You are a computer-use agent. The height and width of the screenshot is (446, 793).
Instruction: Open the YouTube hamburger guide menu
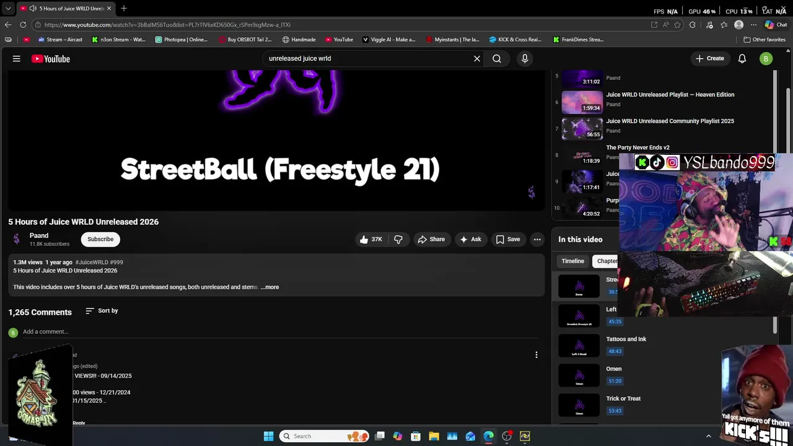coord(17,59)
